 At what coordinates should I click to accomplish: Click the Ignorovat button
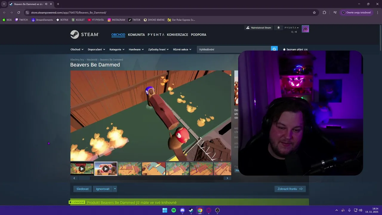(x=103, y=189)
